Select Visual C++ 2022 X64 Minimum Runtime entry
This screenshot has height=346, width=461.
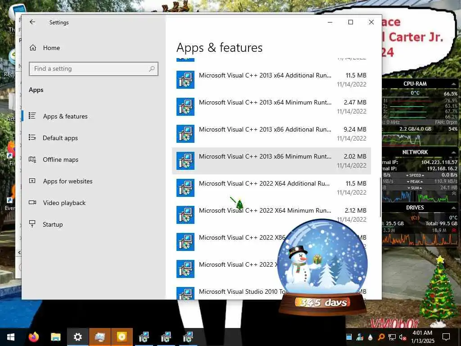(x=271, y=215)
